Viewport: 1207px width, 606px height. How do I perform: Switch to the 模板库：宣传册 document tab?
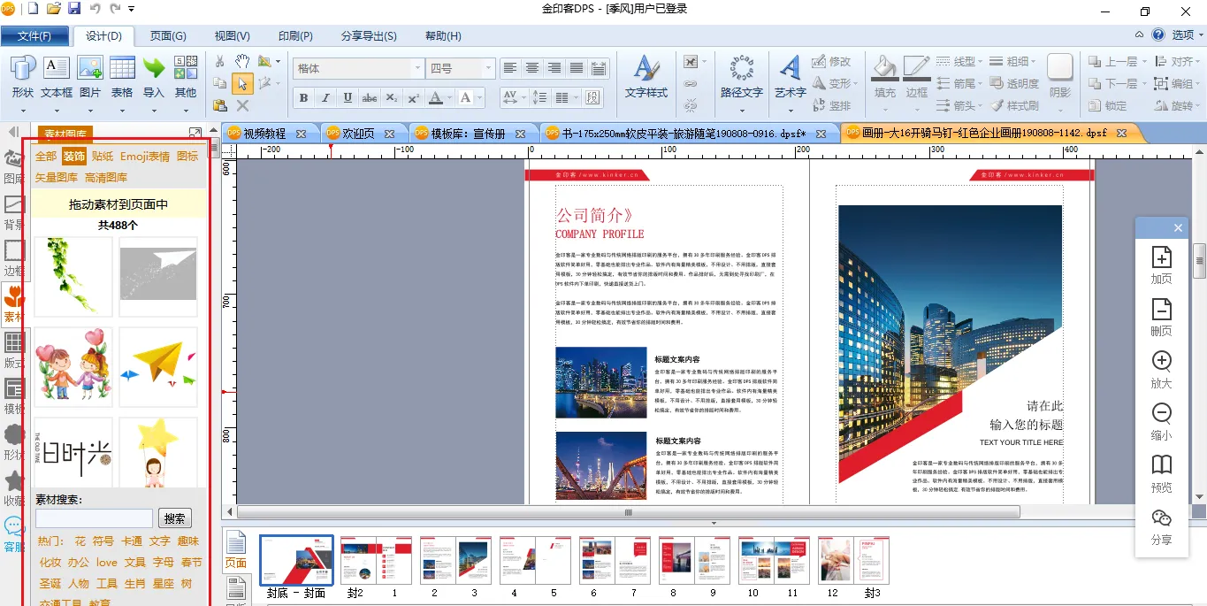point(467,134)
